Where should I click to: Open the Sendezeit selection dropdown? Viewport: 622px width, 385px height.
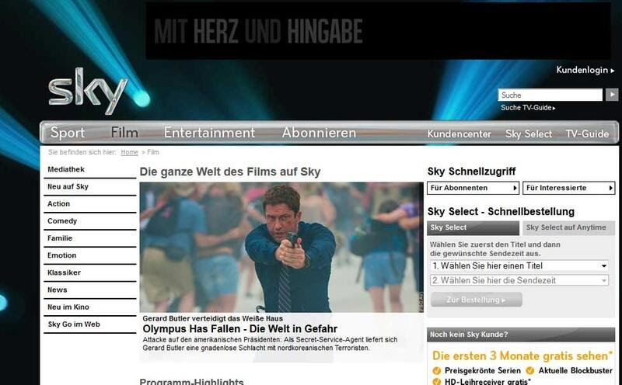tap(519, 280)
